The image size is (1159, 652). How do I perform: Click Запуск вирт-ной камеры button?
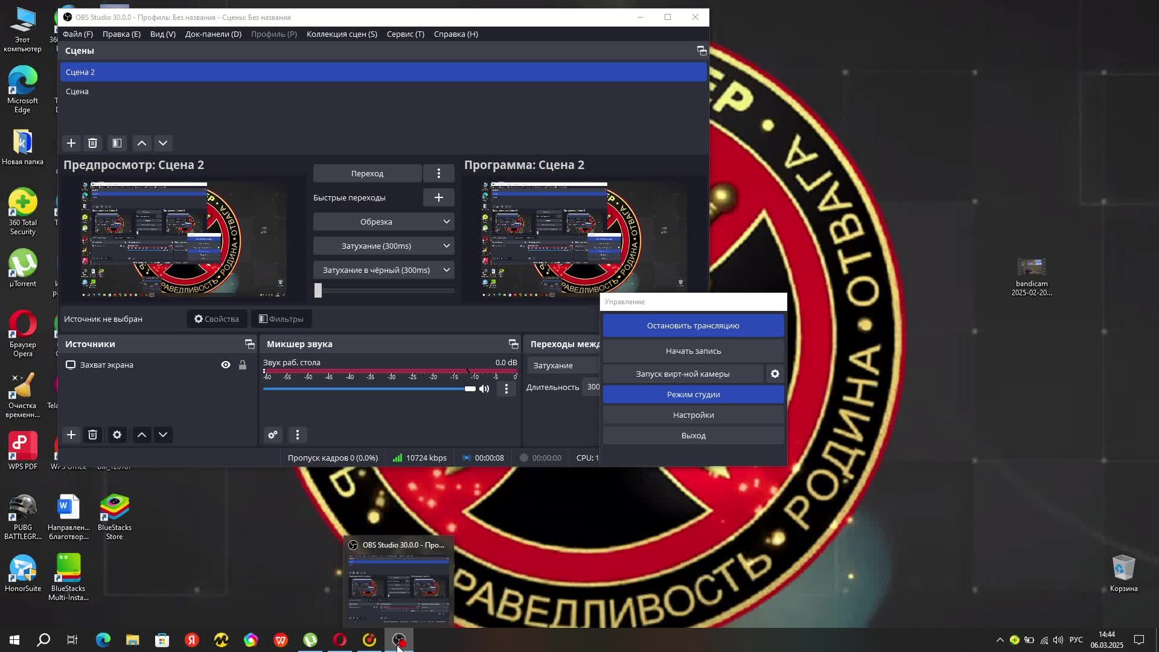pyautogui.click(x=683, y=374)
